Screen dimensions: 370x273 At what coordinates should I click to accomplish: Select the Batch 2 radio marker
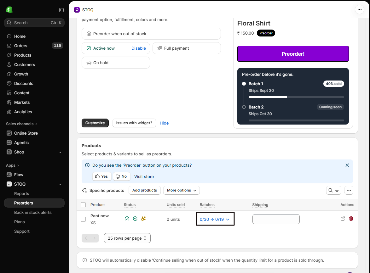coord(244,107)
